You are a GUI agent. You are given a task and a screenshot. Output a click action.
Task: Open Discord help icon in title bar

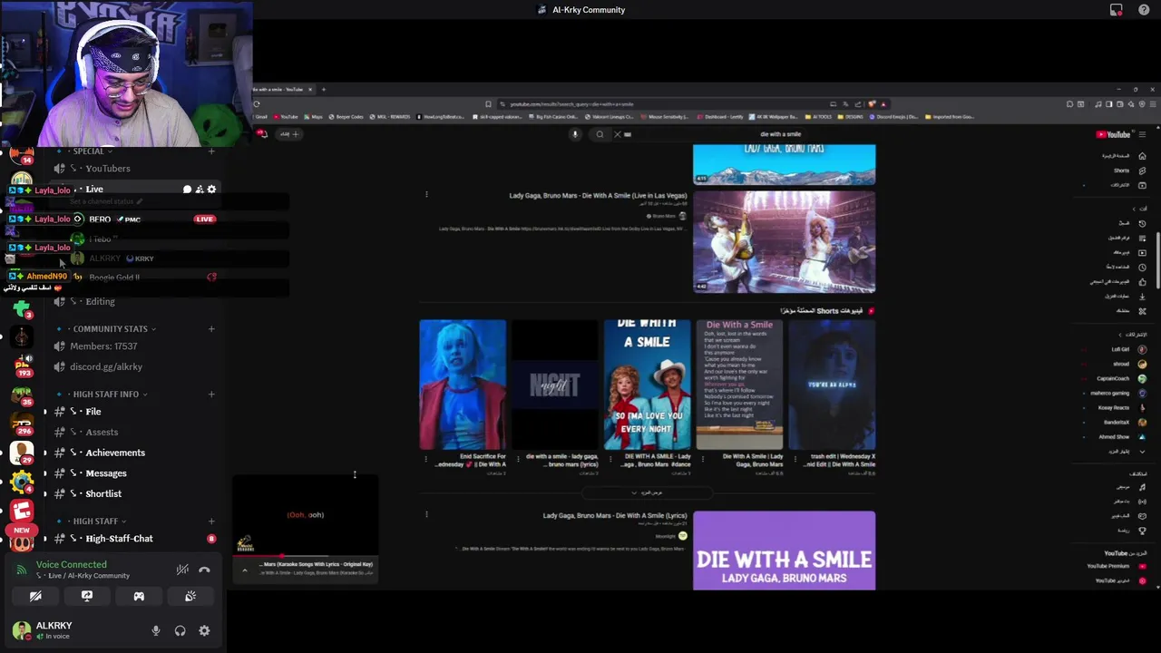click(x=1144, y=10)
